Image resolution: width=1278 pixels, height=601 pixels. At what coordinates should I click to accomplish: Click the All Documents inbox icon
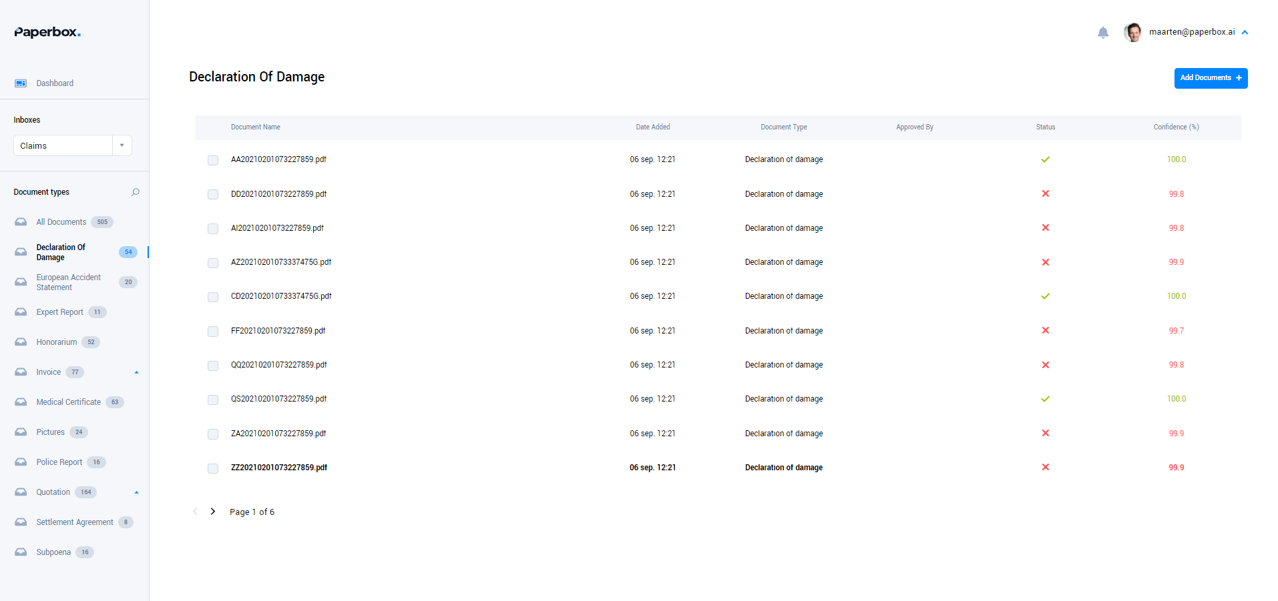coord(21,222)
